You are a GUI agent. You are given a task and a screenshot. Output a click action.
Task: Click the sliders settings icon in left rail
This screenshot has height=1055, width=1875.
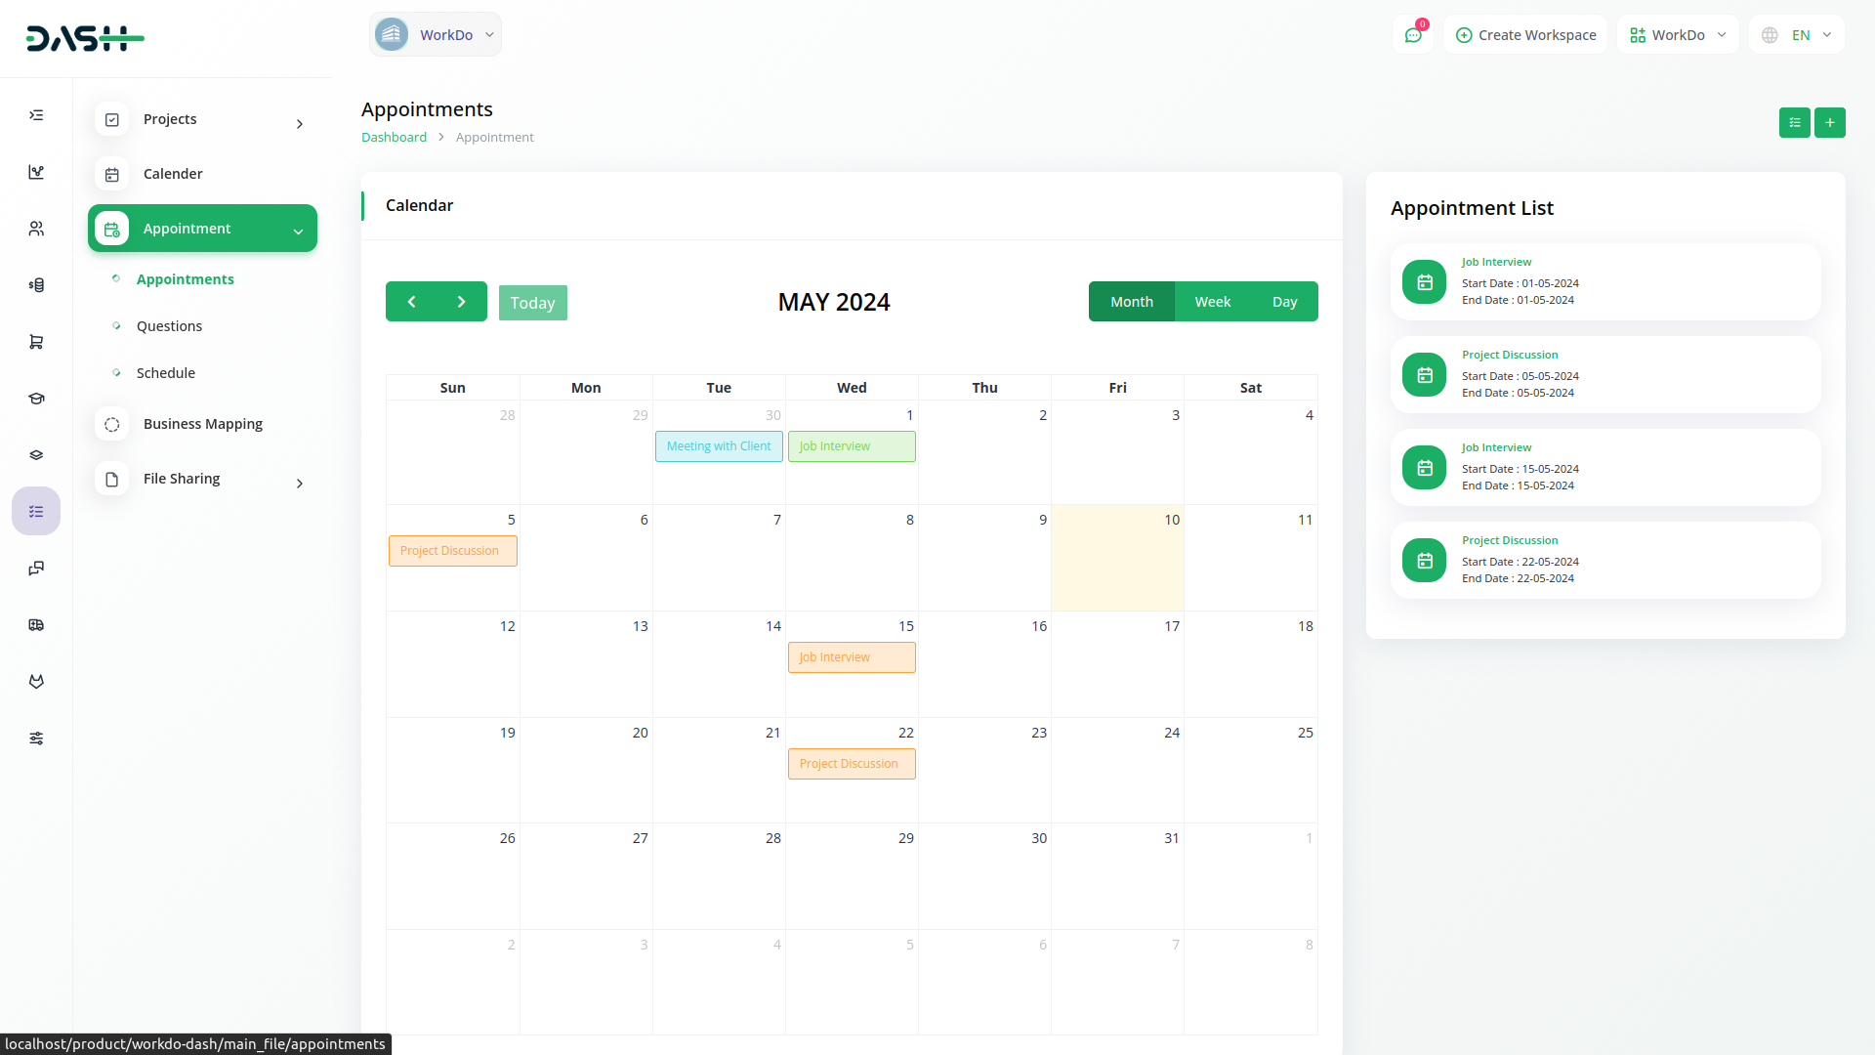tap(36, 738)
